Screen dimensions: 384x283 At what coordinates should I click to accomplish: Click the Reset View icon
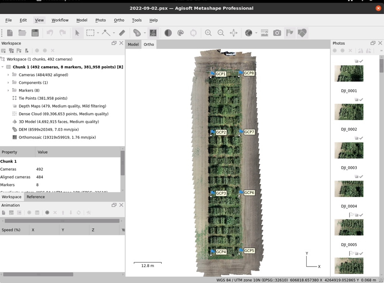click(x=234, y=33)
